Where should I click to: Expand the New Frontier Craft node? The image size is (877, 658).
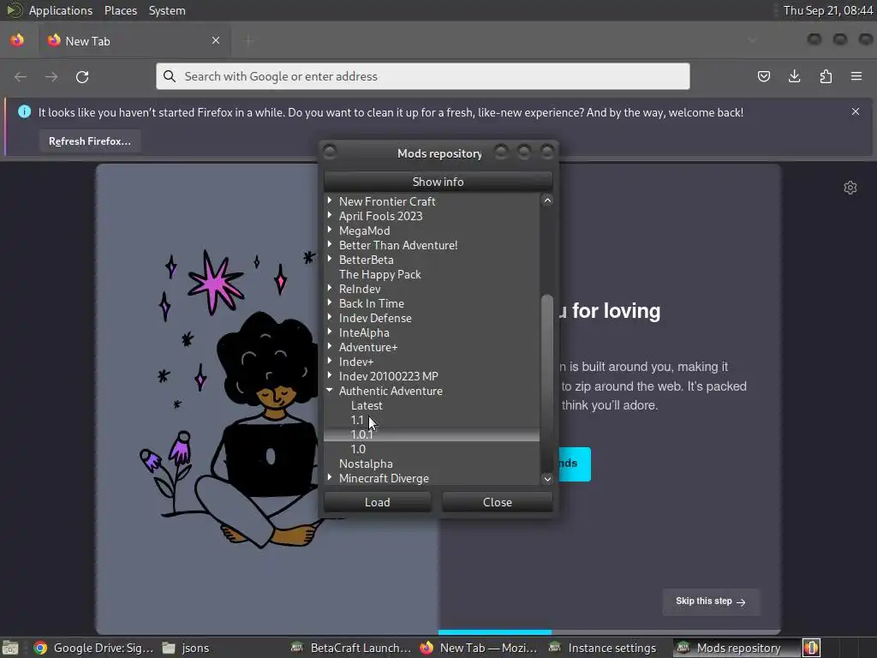[x=330, y=200]
